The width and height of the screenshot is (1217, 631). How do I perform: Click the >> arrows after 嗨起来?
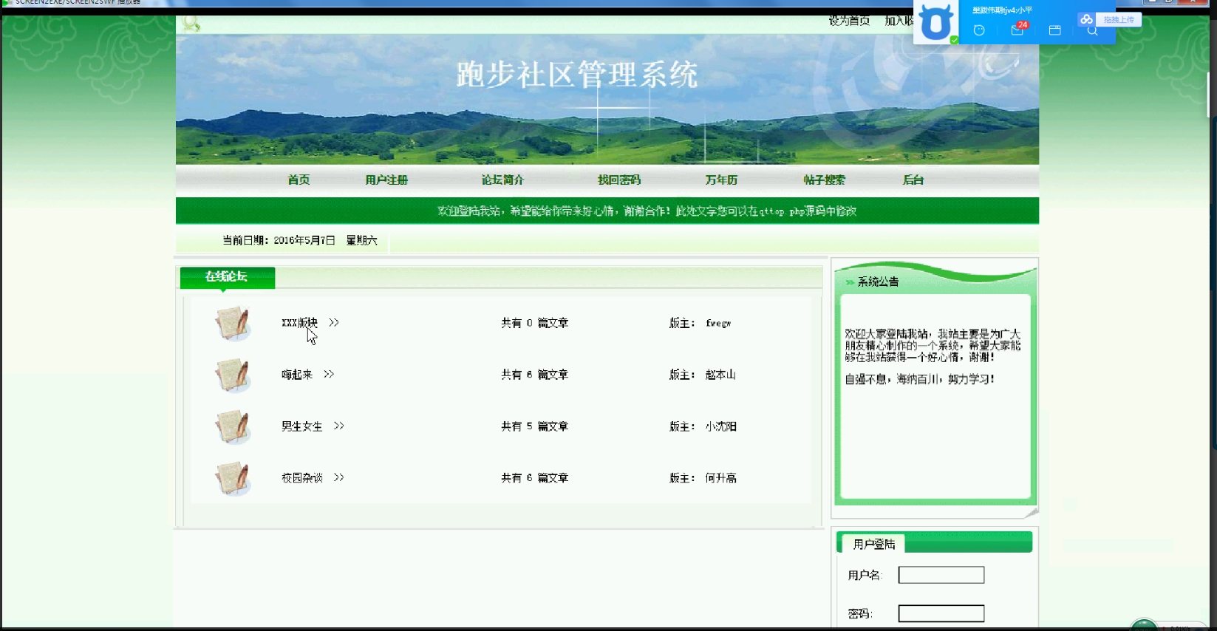[329, 374]
